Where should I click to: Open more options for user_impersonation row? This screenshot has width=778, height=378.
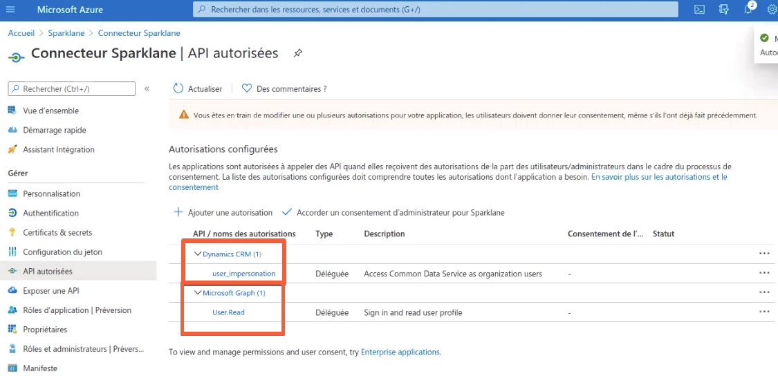[x=764, y=273]
